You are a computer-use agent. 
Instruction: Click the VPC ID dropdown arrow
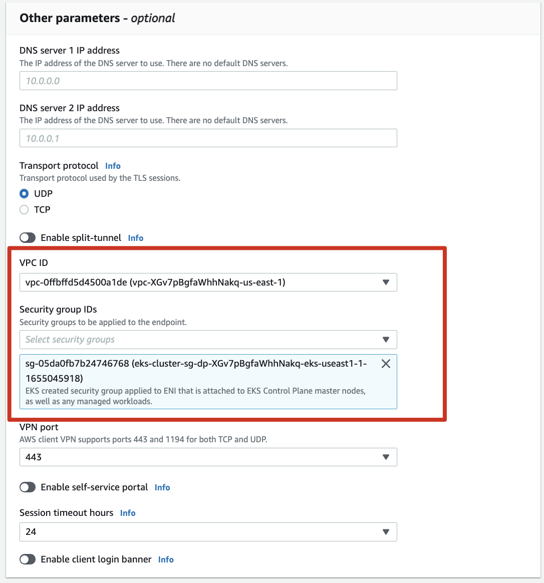[x=386, y=282]
